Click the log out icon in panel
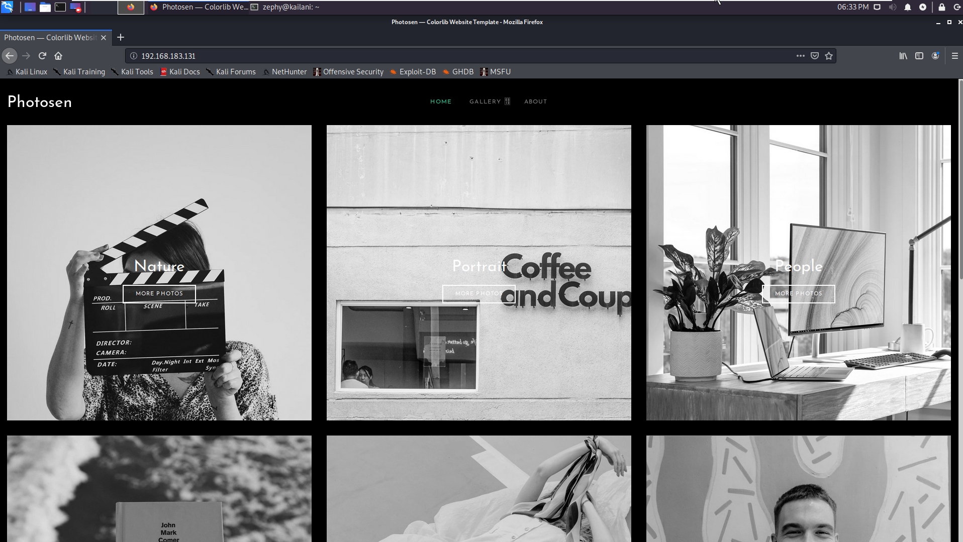 click(x=957, y=7)
